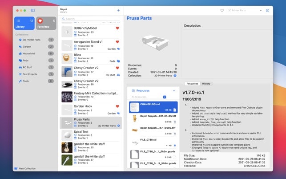Toggle favorite heart on Garden Hook
Image resolution: width=286 pixels, height=179 pixels.
coord(117,106)
